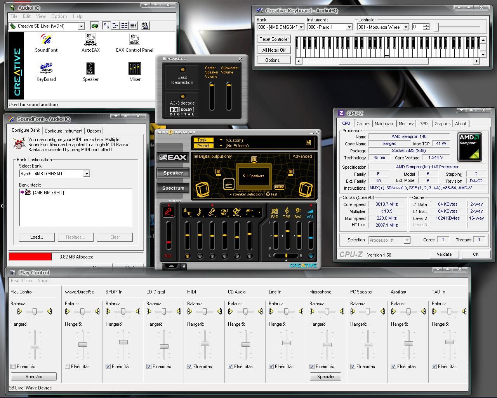Screen dimensions: 497x398
Task: Open the AutoEAX applet icon
Action: tap(90, 43)
